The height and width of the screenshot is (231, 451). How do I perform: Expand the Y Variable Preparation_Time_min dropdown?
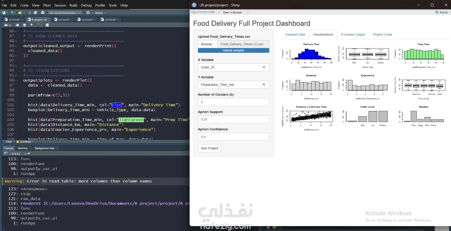pos(233,85)
